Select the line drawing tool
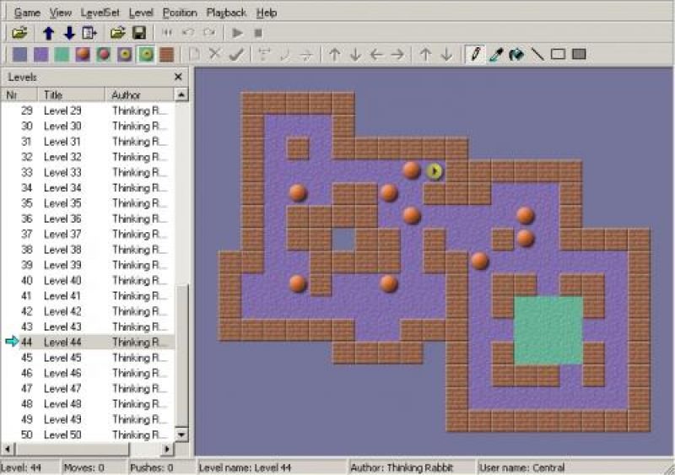The height and width of the screenshot is (475, 675). pyautogui.click(x=537, y=54)
